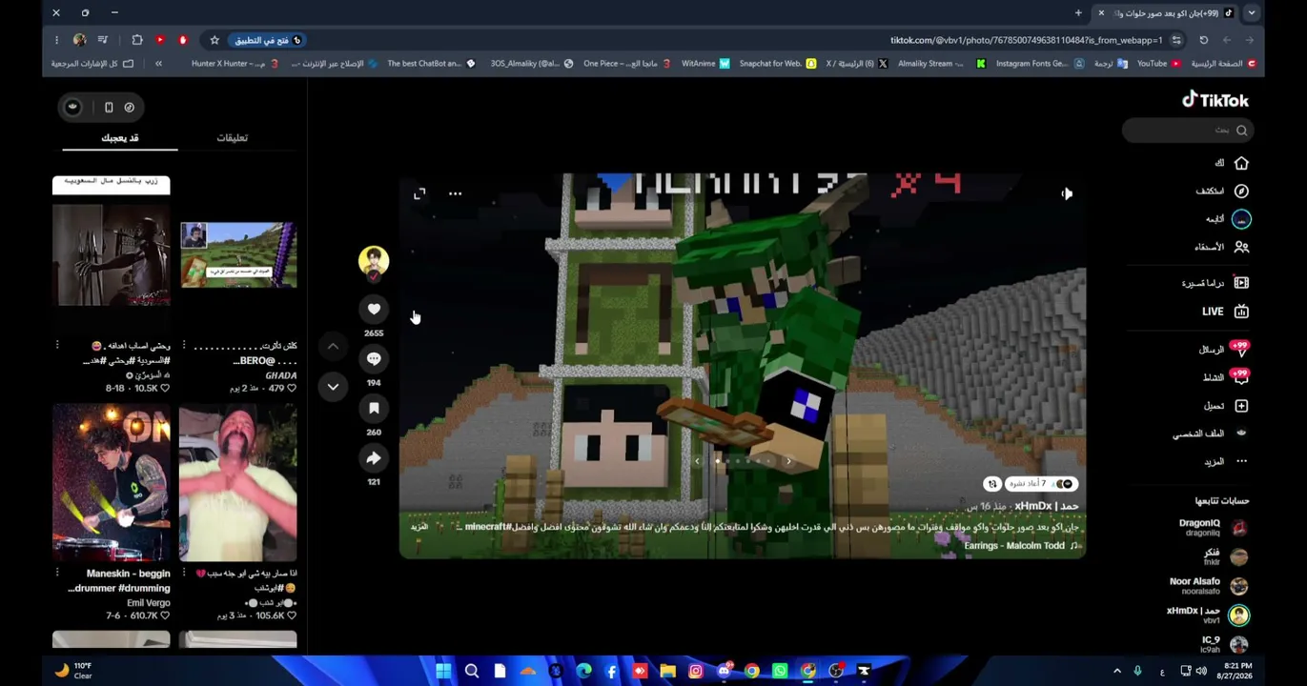Show next photo with right carousel arrow
This screenshot has height=686, width=1307.
point(788,461)
